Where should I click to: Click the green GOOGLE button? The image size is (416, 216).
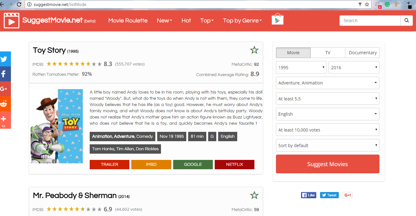point(193,165)
